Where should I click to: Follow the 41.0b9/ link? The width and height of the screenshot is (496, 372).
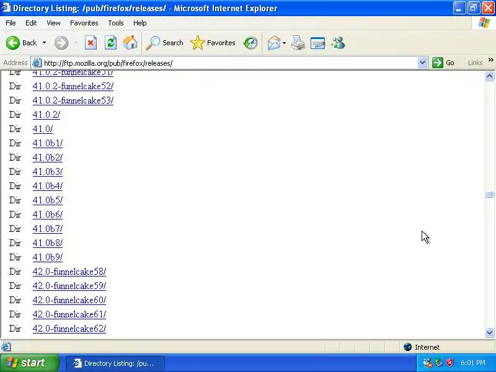48,257
